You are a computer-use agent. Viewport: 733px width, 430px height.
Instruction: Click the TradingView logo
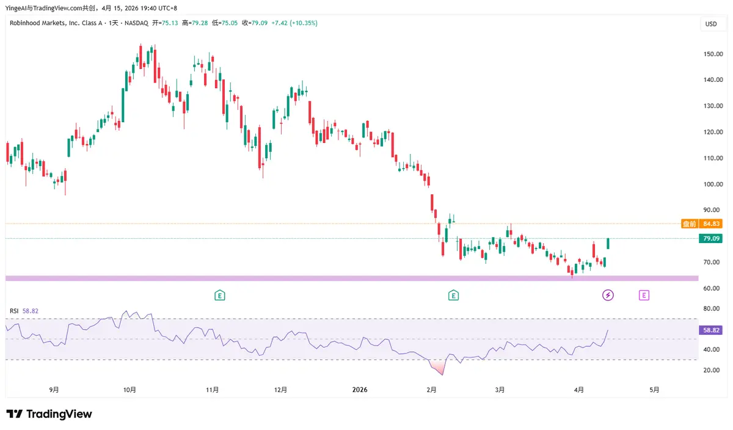click(49, 414)
